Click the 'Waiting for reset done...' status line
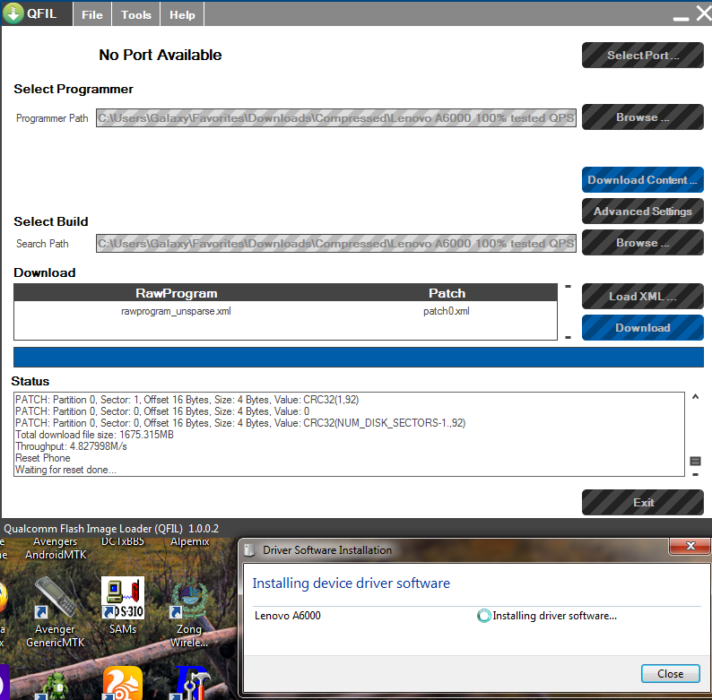The width and height of the screenshot is (712, 700). 65,470
